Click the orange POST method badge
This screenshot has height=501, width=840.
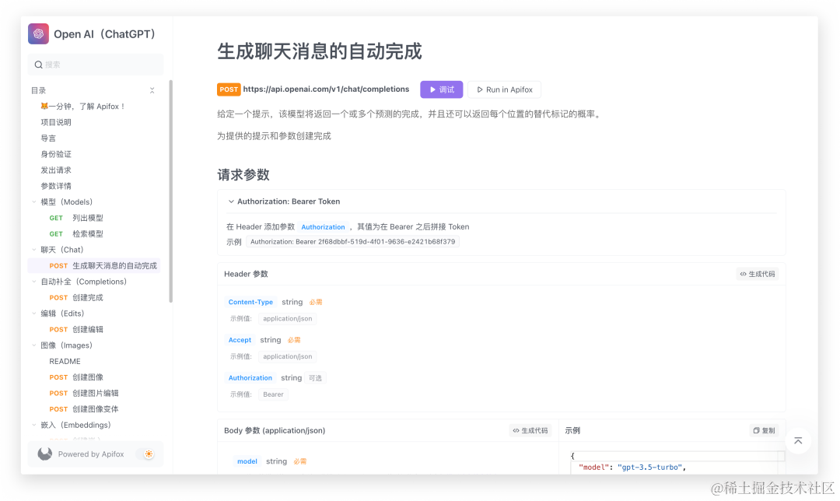tap(229, 89)
